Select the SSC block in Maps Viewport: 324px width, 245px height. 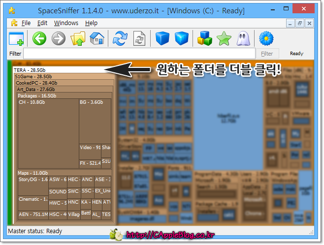pos(88,193)
